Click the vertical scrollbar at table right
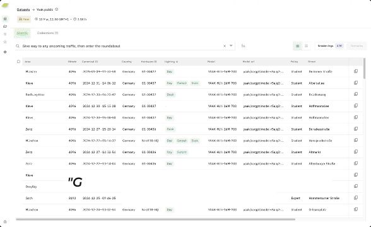Screen dimensions: 371x227 pyautogui.click(x=365, y=69)
